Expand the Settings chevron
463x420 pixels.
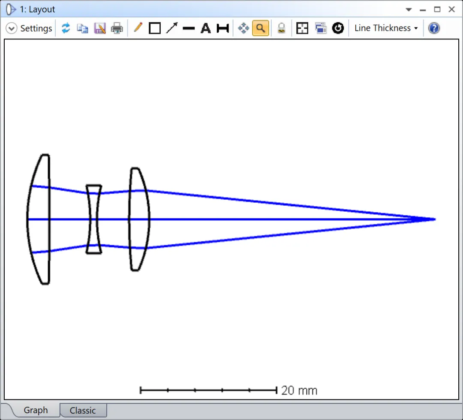tap(12, 28)
